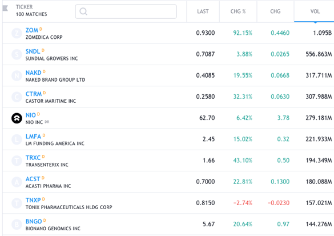Viewport: 334px width, 236px height.
Task: Click LM FUNDING AMERICA INC name
Action: 55,143
